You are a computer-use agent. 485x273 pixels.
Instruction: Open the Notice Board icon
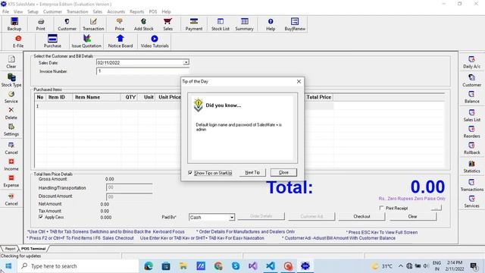tap(120, 41)
